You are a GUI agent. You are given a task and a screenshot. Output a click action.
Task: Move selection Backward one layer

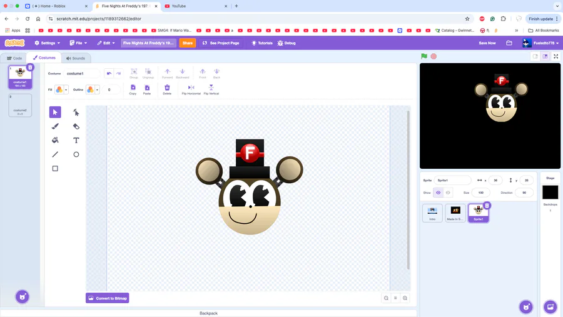tap(183, 73)
